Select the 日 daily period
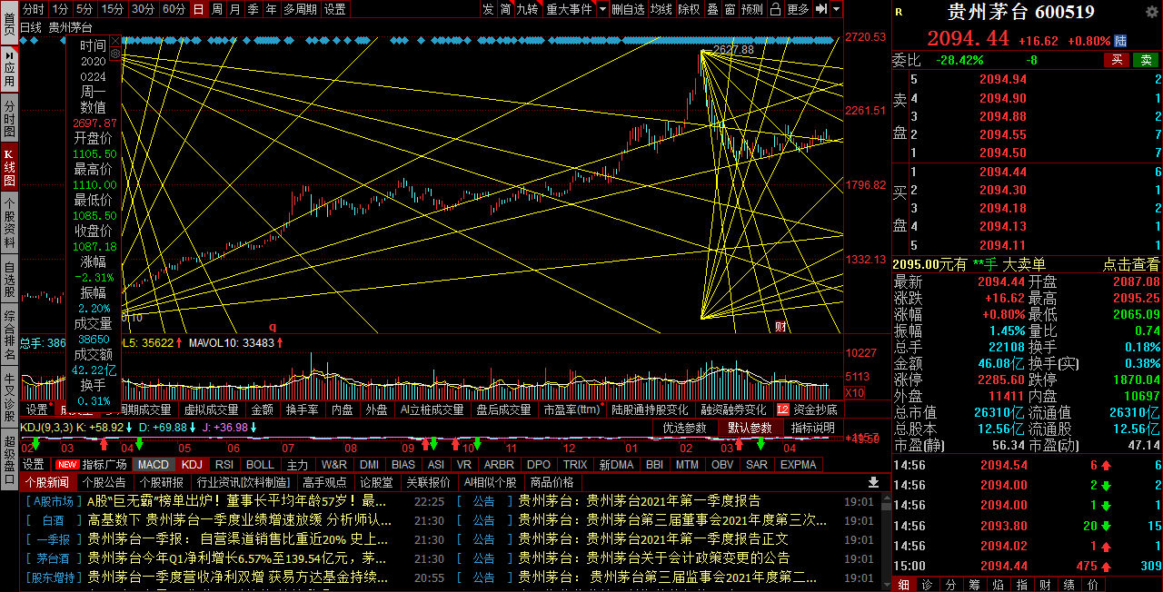Screen dimensions: 1163x592 coord(199,9)
